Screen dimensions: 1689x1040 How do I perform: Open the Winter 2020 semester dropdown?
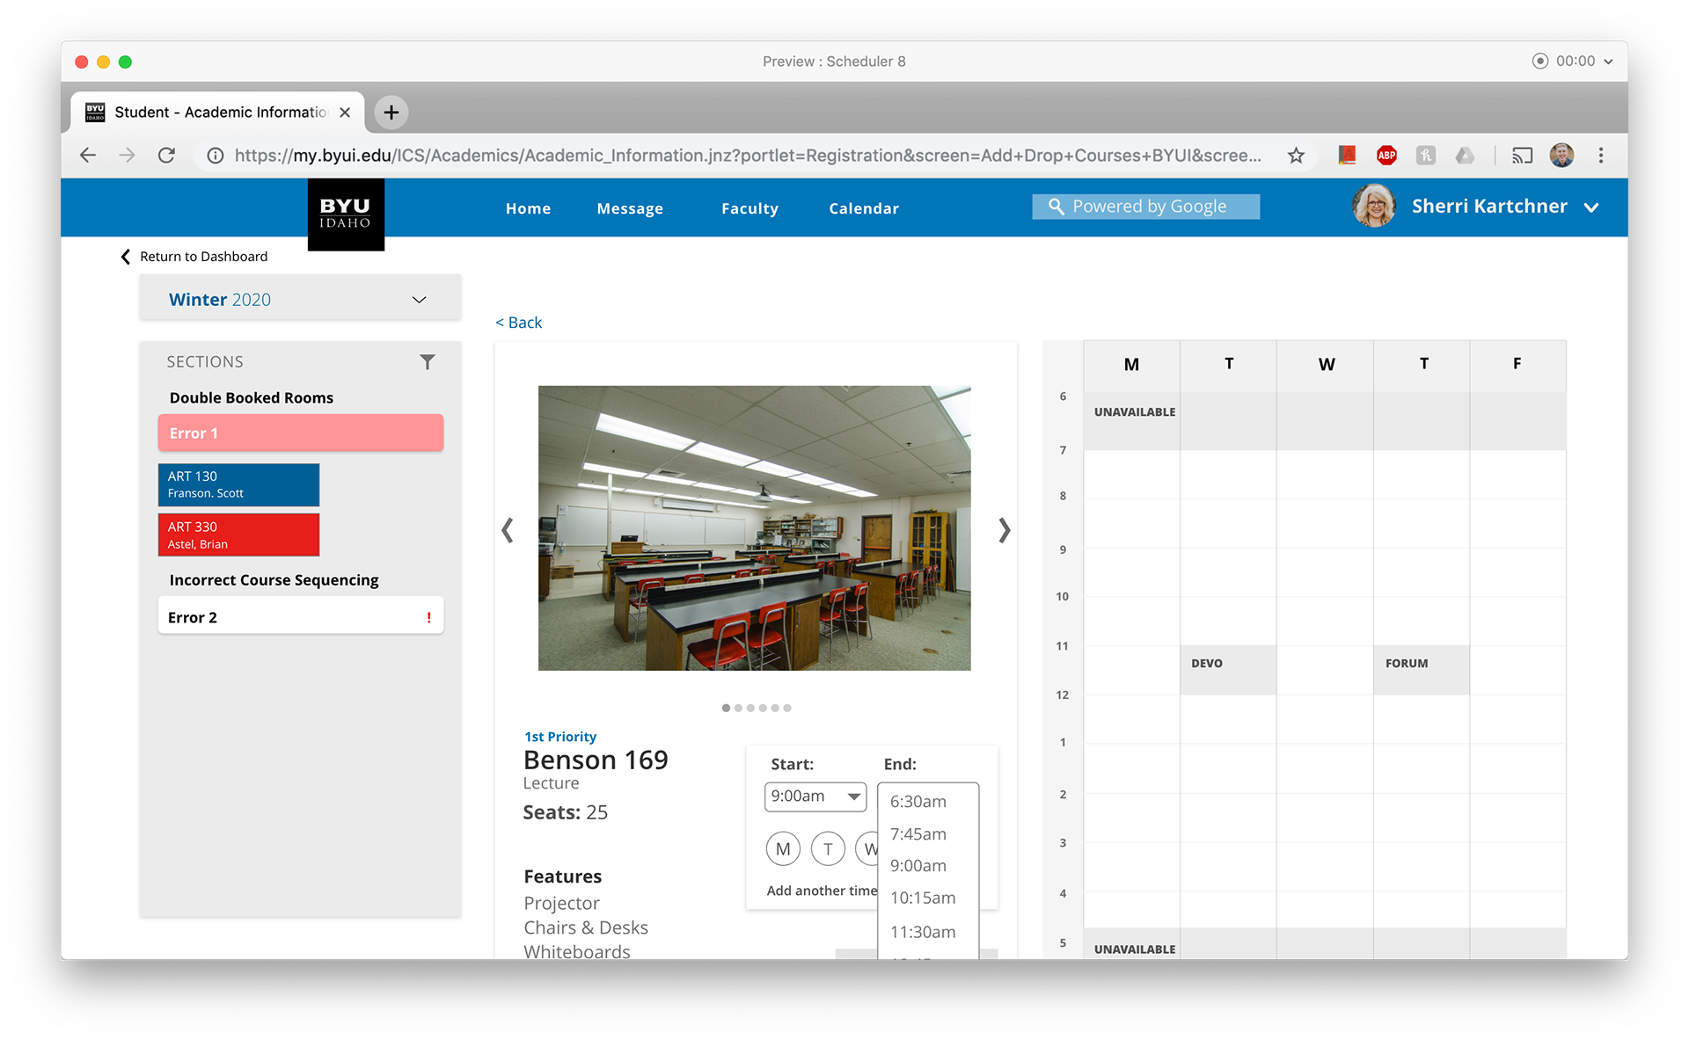tap(300, 300)
